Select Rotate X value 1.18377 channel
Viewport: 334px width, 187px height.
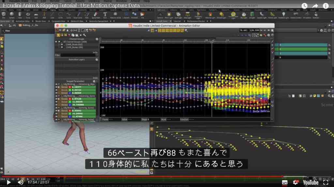83,87
